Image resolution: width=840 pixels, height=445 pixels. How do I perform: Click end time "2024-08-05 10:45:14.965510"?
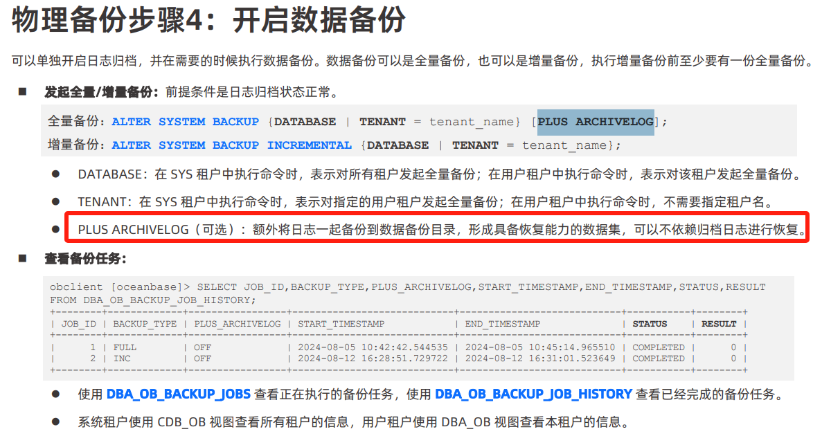(x=540, y=347)
